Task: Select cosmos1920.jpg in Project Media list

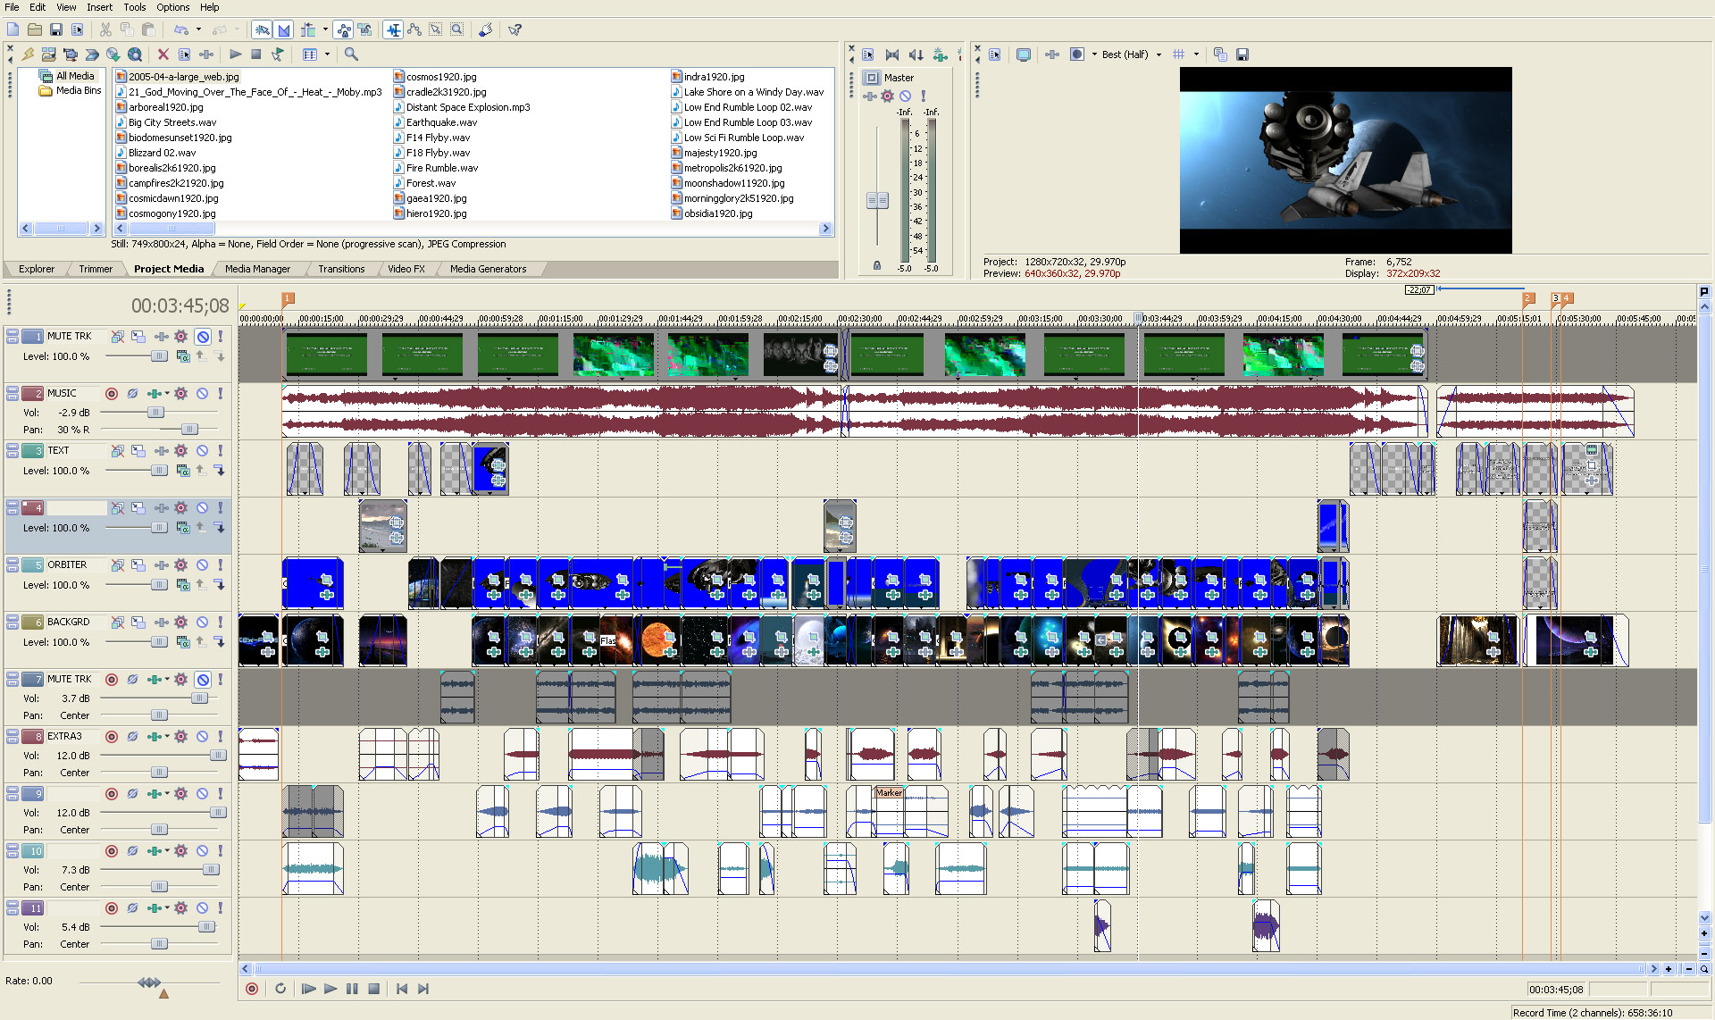Action: 441,77
